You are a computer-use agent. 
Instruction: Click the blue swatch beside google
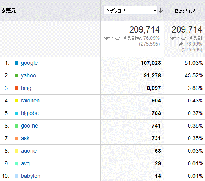tap(16, 63)
